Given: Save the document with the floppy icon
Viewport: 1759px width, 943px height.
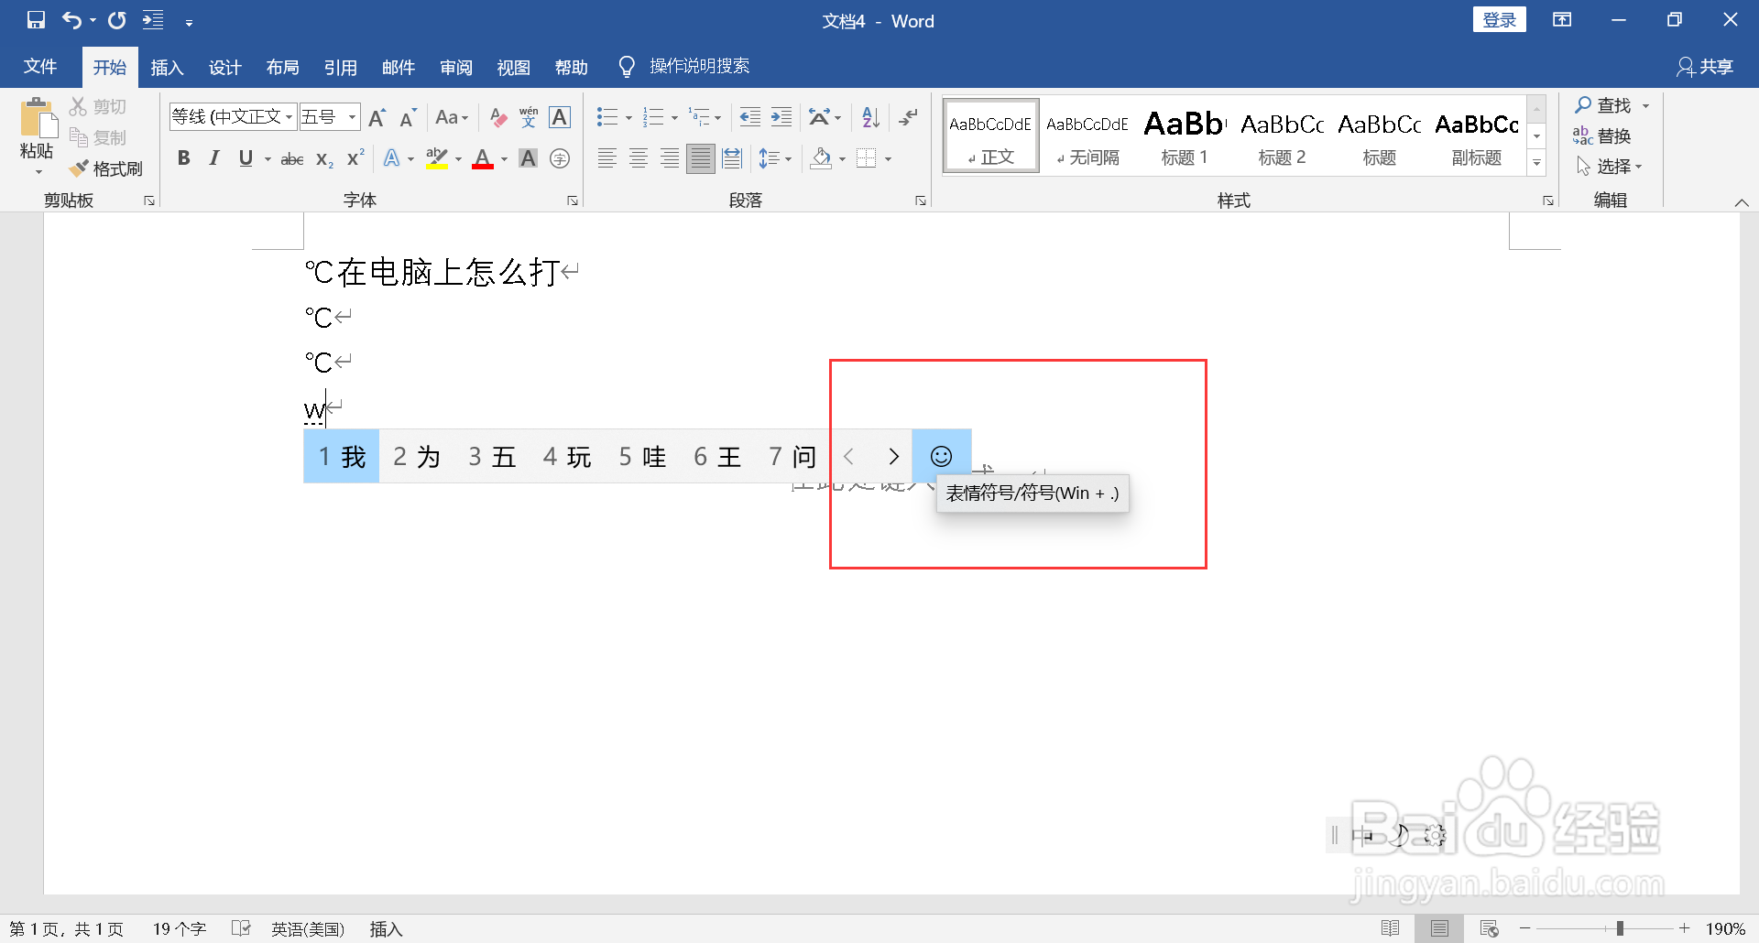Looking at the screenshot, I should pyautogui.click(x=36, y=20).
